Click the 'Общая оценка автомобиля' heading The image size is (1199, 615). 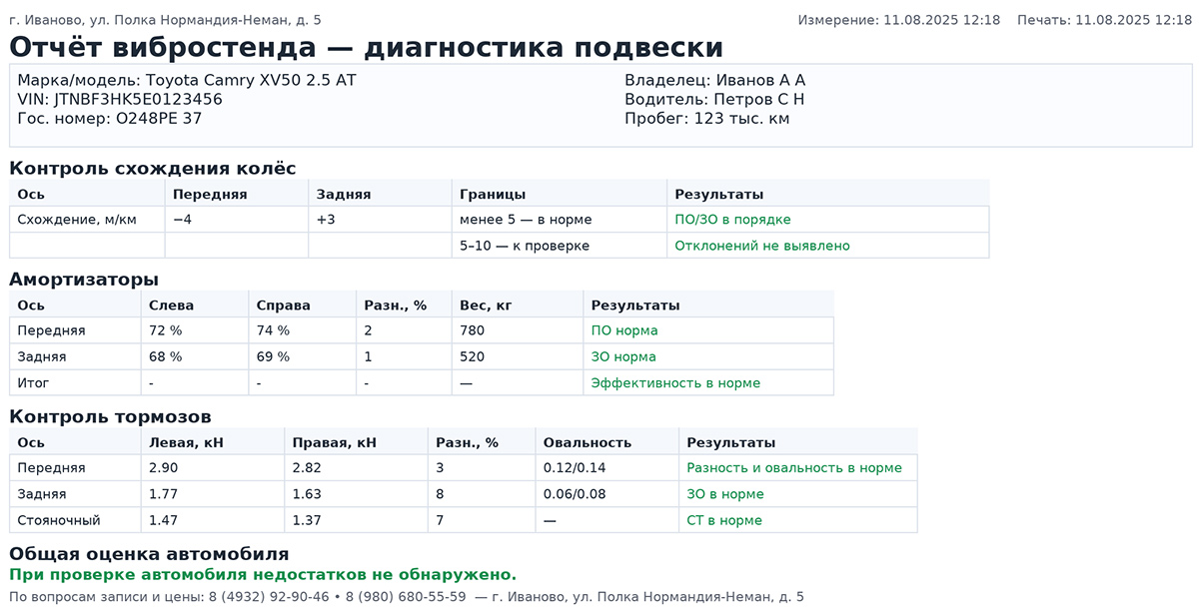149,554
